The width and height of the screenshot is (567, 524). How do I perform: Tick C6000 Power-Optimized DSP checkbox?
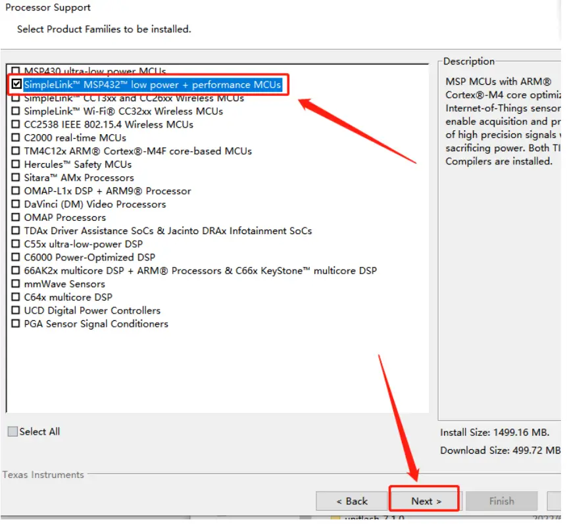click(16, 257)
